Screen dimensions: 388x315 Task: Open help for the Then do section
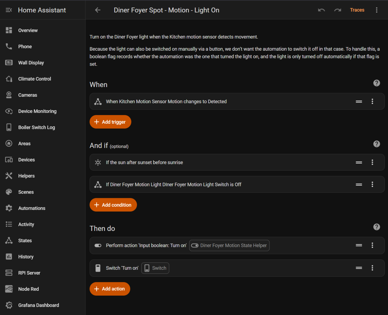tap(376, 227)
